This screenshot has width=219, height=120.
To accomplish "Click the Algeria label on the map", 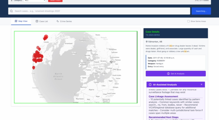I will coord(91,89).
